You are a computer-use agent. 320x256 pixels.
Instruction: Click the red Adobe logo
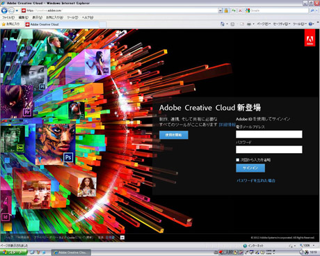tap(310, 38)
